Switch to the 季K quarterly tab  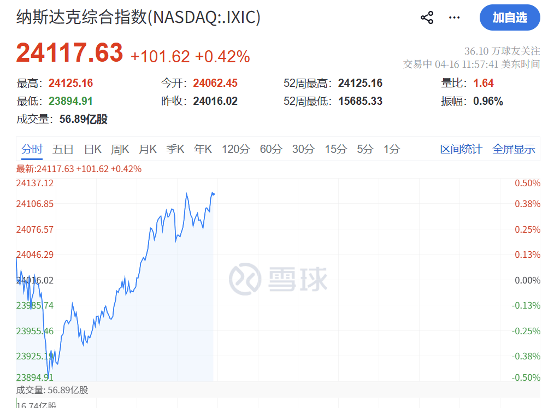coord(175,149)
